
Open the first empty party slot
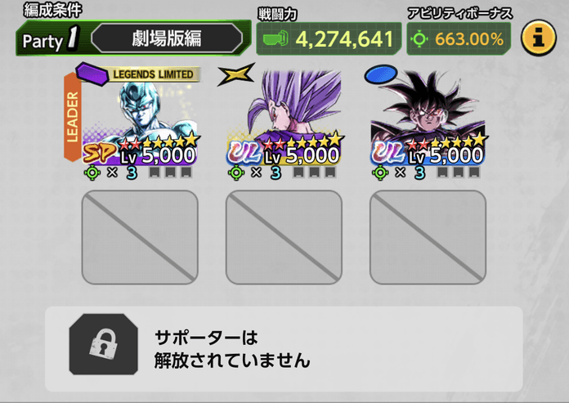pos(140,237)
